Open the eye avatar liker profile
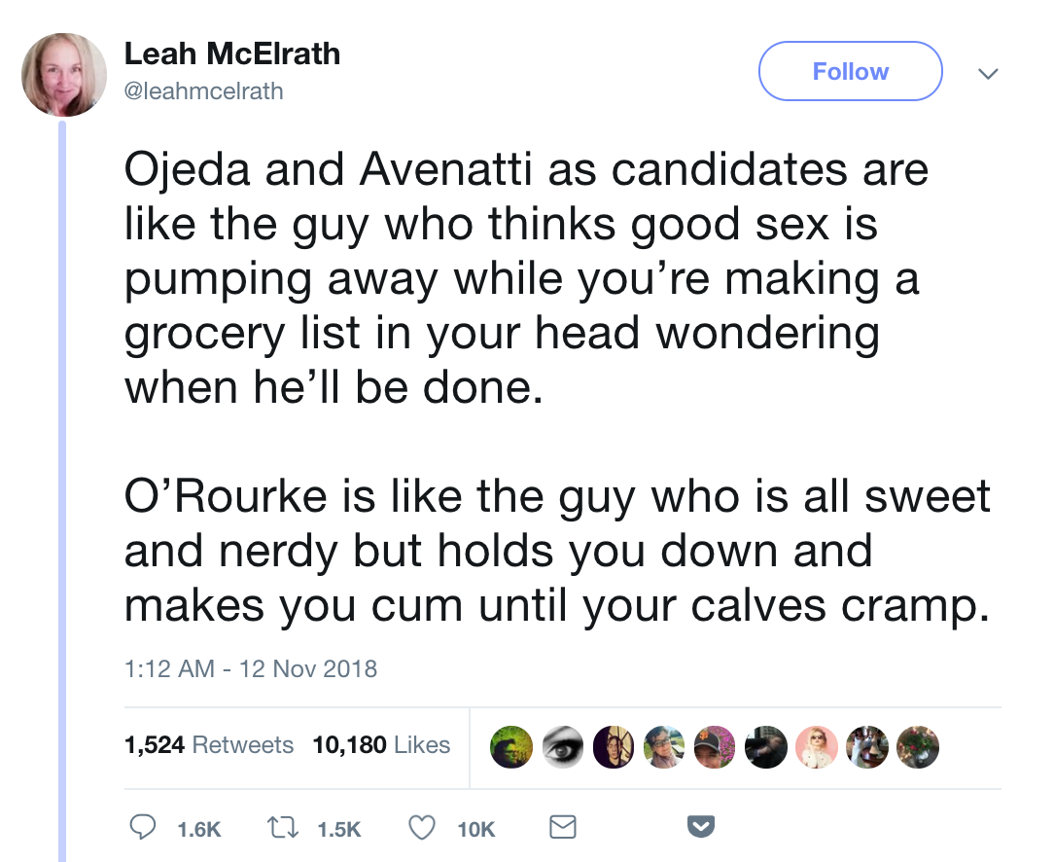Image resolution: width=1054 pixels, height=862 pixels. (563, 747)
